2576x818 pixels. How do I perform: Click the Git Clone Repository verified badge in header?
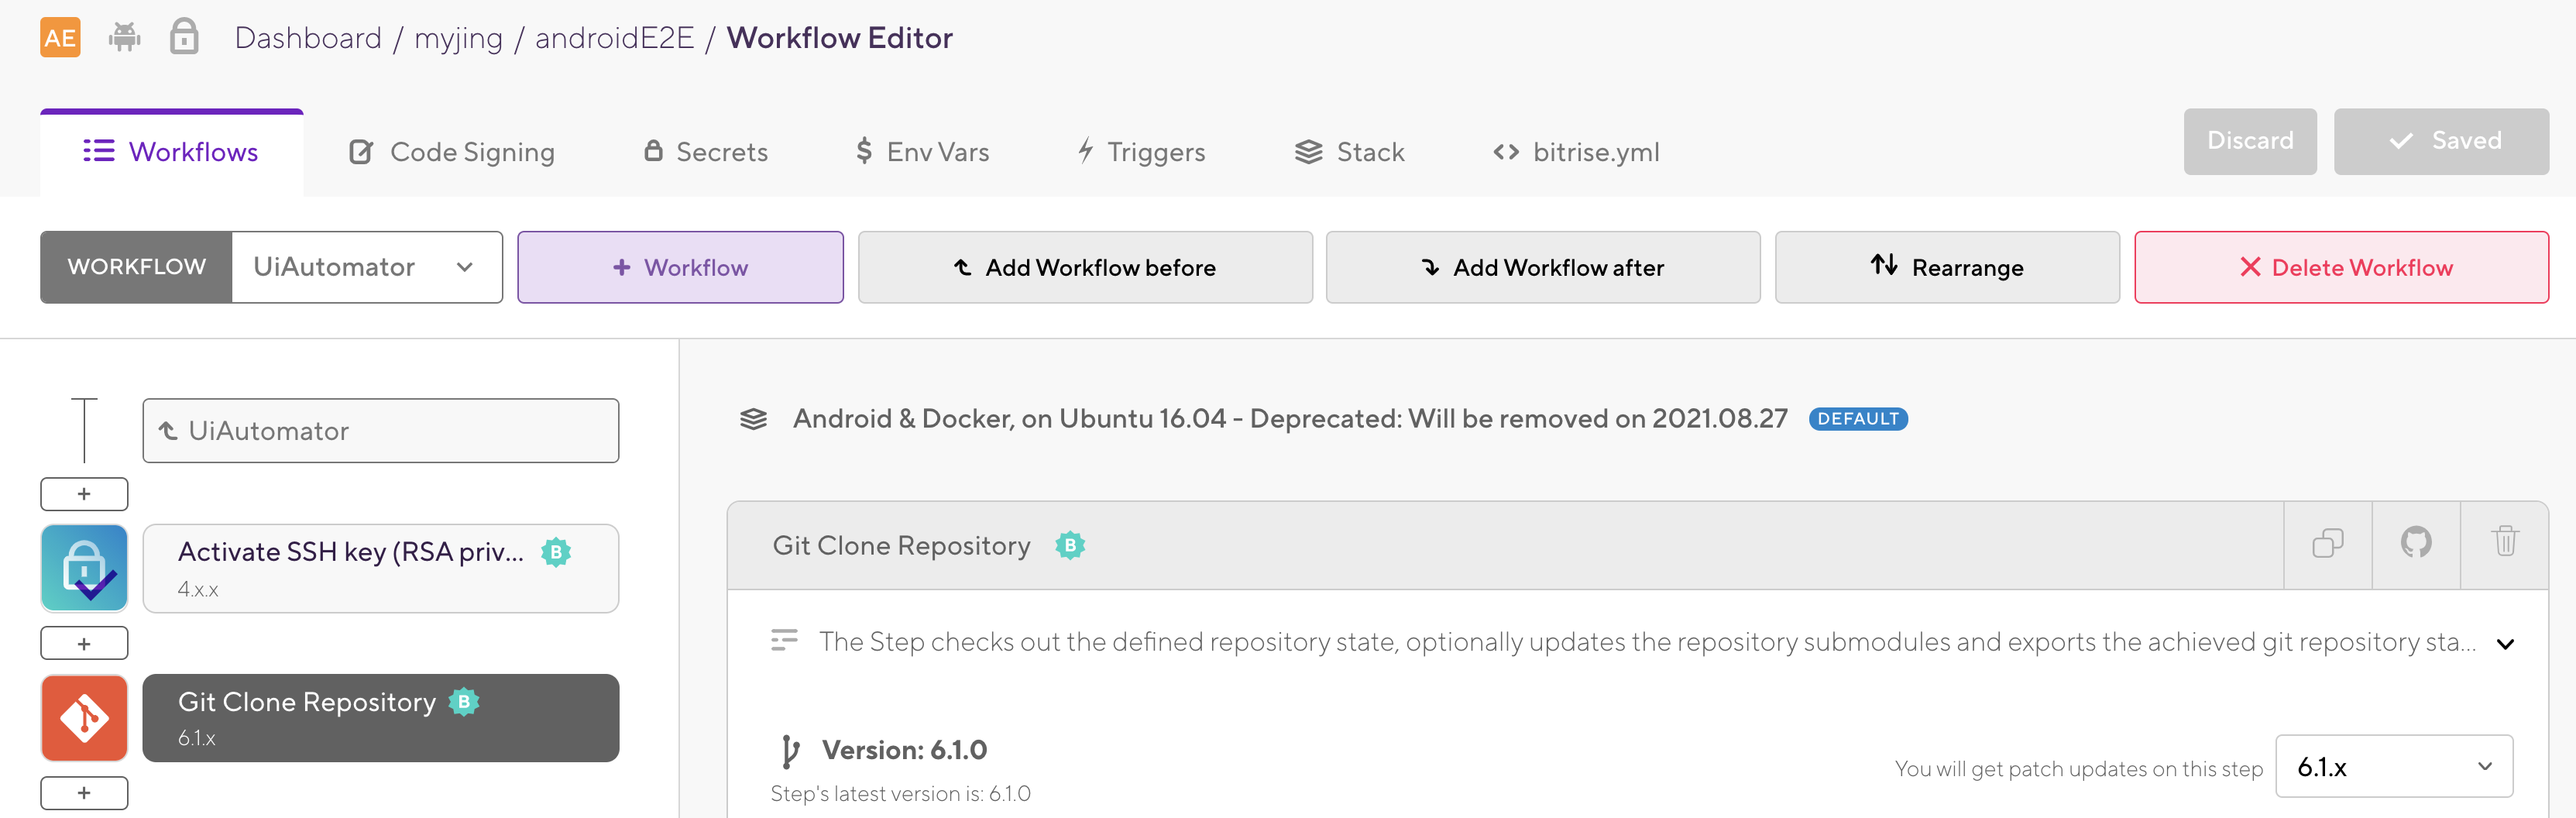1069,545
